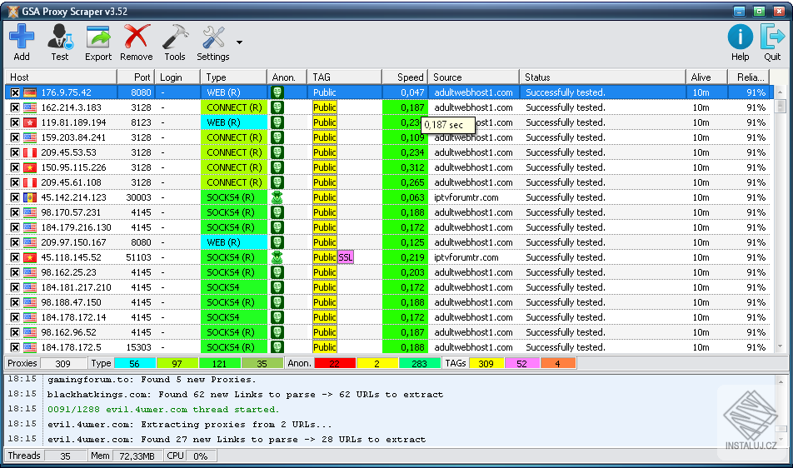793x468 pixels.
Task: Start proxy testing with Test icon
Action: click(60, 37)
